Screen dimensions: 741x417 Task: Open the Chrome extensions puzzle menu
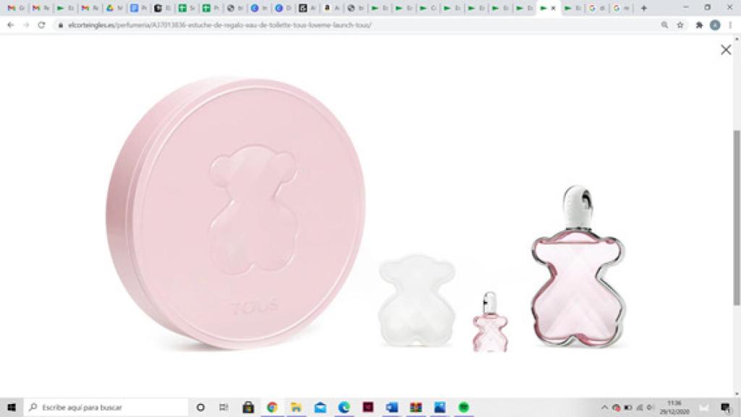(x=700, y=25)
